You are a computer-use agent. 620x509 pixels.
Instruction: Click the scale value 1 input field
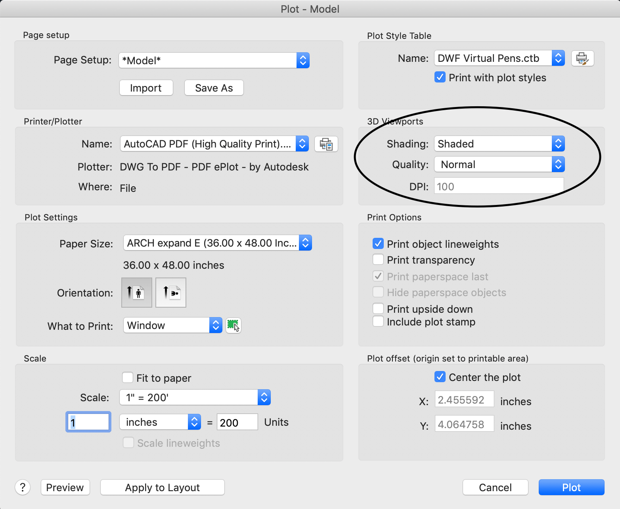click(x=88, y=422)
